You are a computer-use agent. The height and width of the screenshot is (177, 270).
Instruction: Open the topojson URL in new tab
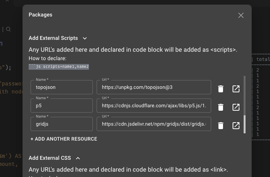(x=236, y=89)
